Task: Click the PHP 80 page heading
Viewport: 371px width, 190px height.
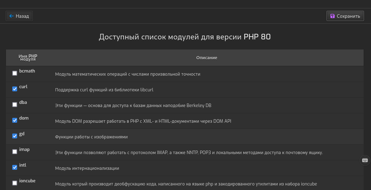Action: pyautogui.click(x=185, y=37)
